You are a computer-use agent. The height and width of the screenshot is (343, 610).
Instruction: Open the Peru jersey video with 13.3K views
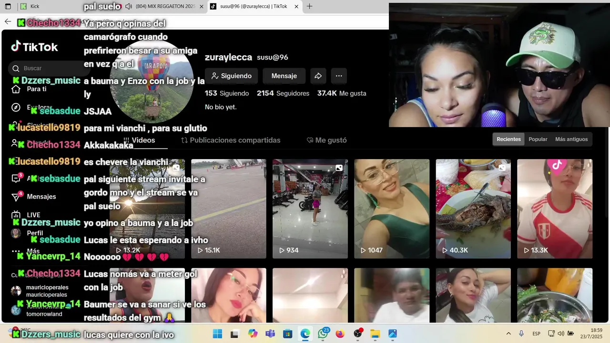[x=555, y=209]
